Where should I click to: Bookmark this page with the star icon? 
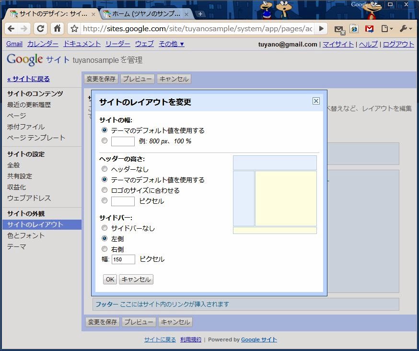pos(74,29)
